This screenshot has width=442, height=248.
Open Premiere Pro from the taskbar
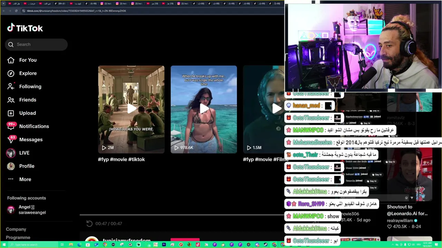click(164, 245)
